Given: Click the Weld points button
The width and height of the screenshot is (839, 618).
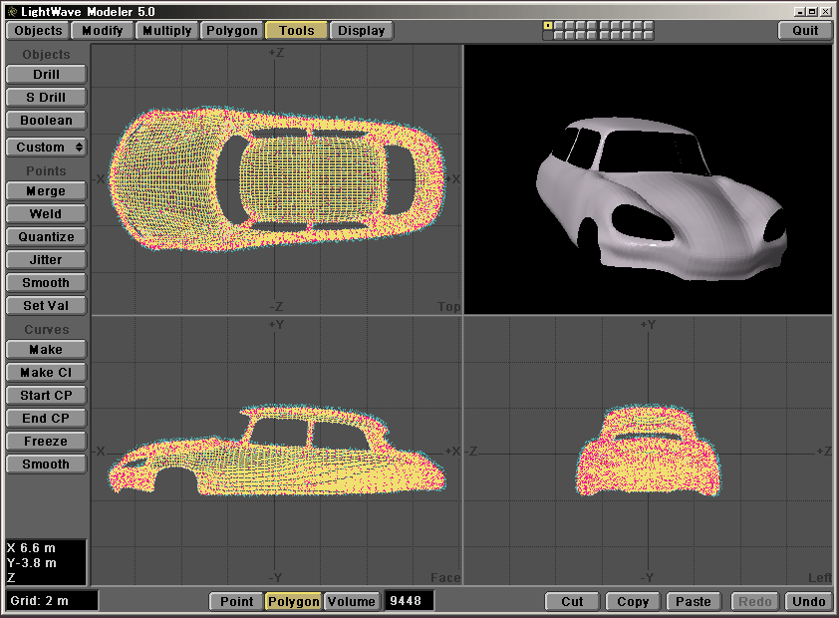Looking at the screenshot, I should (46, 214).
